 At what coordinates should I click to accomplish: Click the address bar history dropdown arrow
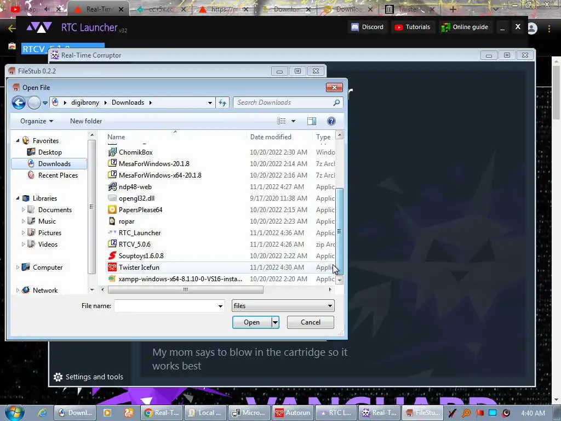click(x=210, y=103)
